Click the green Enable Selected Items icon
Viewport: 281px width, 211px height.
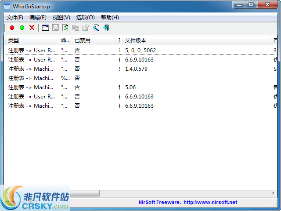point(22,28)
